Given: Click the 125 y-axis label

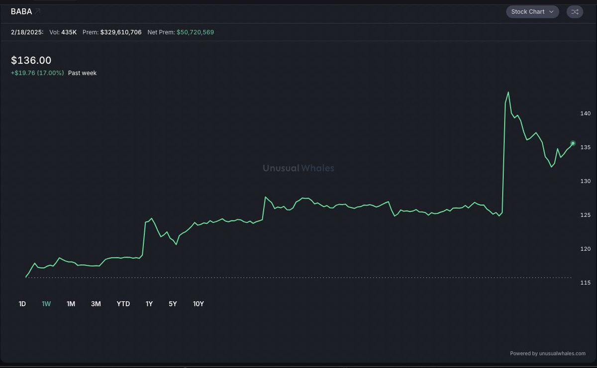Looking at the screenshot, I should pyautogui.click(x=585, y=215).
